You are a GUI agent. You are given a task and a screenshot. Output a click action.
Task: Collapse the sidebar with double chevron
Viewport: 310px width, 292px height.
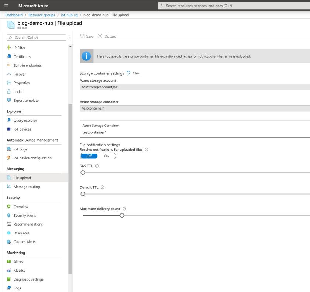point(69,38)
